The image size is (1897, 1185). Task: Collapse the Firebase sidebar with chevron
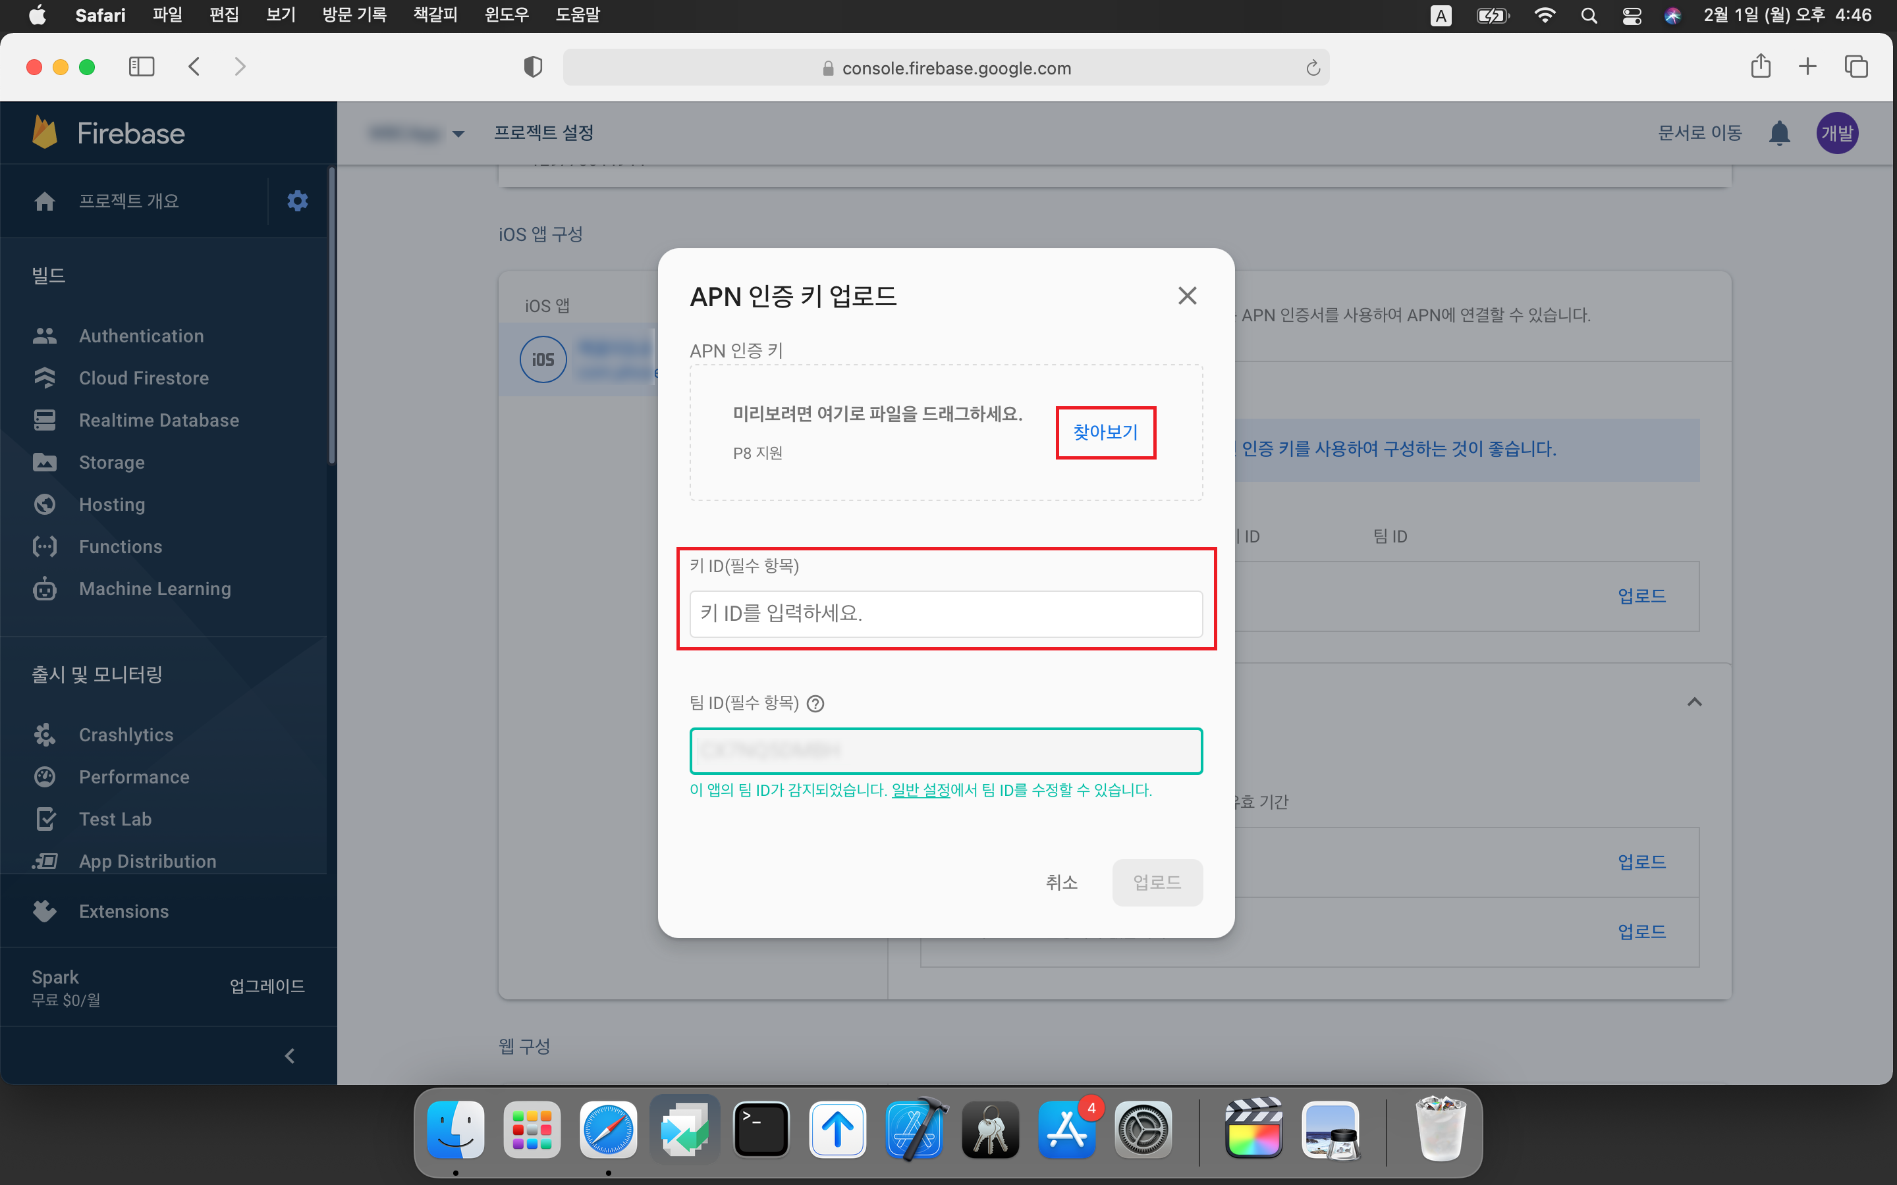pyautogui.click(x=289, y=1056)
